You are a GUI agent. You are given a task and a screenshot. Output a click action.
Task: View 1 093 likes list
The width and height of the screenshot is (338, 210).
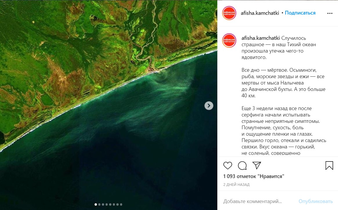(254, 176)
